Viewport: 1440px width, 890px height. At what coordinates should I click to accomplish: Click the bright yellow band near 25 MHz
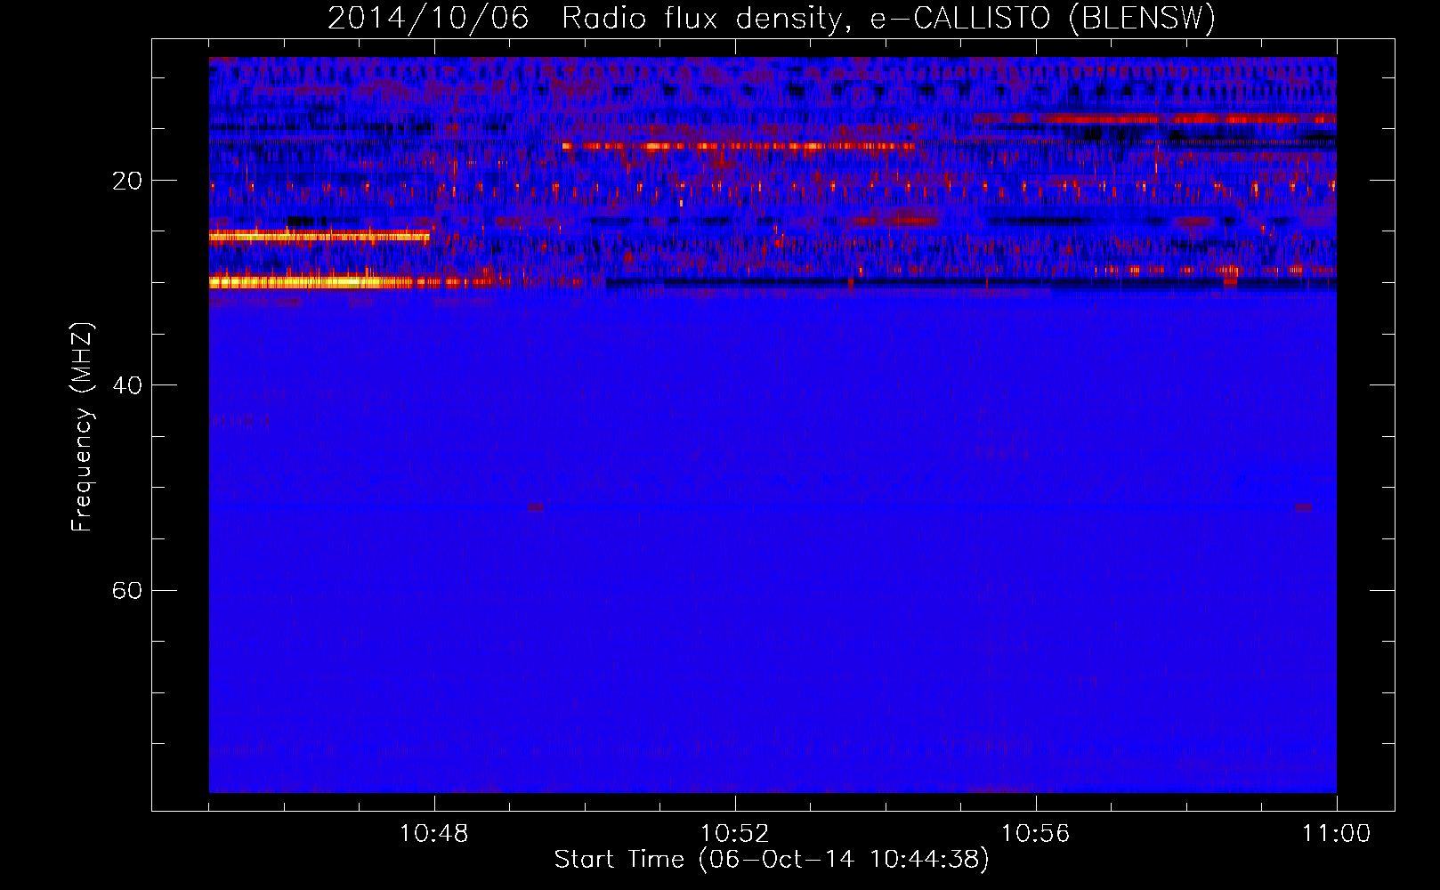click(319, 236)
